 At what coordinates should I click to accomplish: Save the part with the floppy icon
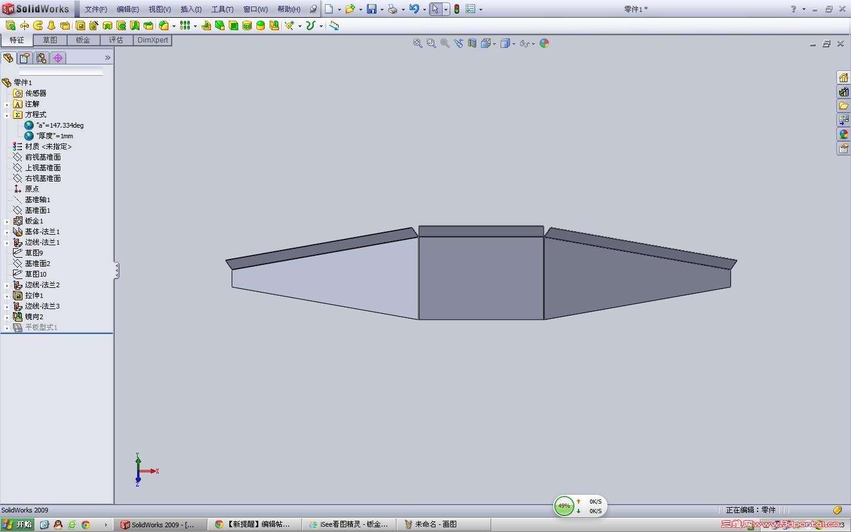(372, 9)
